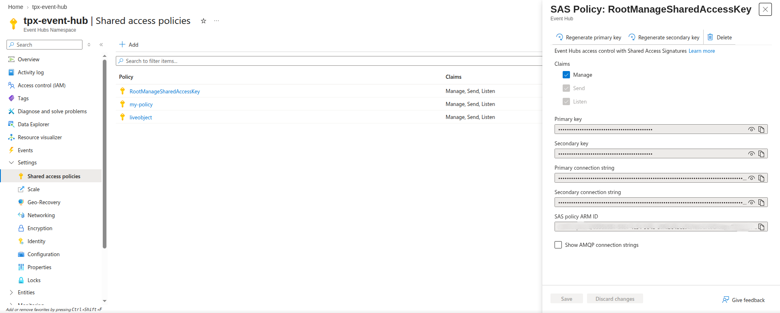Show the Secondary connection string value

pyautogui.click(x=752, y=203)
